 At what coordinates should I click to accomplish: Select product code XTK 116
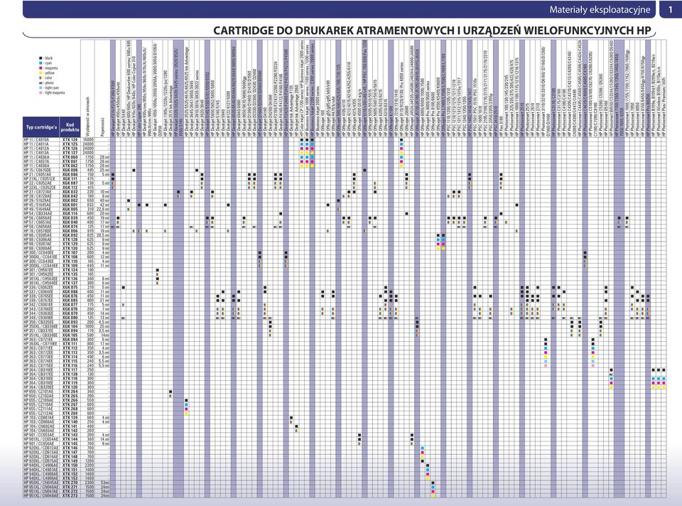pos(70,365)
